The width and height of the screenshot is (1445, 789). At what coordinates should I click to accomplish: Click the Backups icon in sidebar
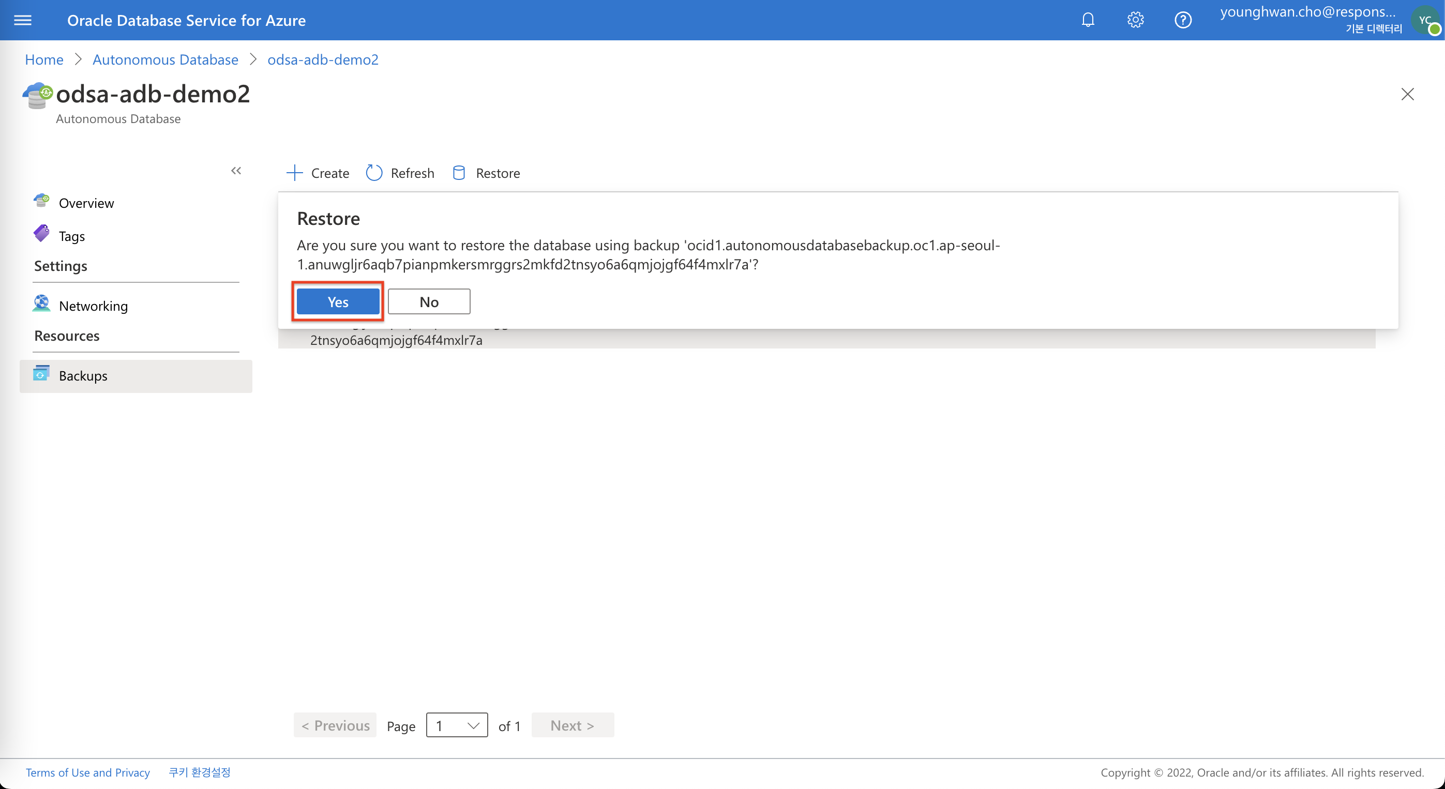tap(41, 375)
